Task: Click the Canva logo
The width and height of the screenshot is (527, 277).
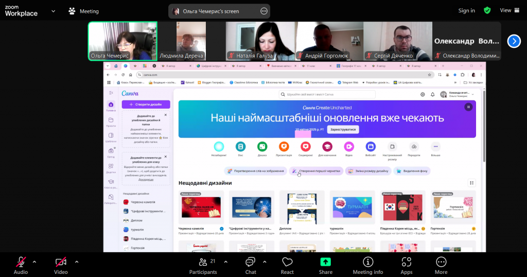Action: point(130,94)
